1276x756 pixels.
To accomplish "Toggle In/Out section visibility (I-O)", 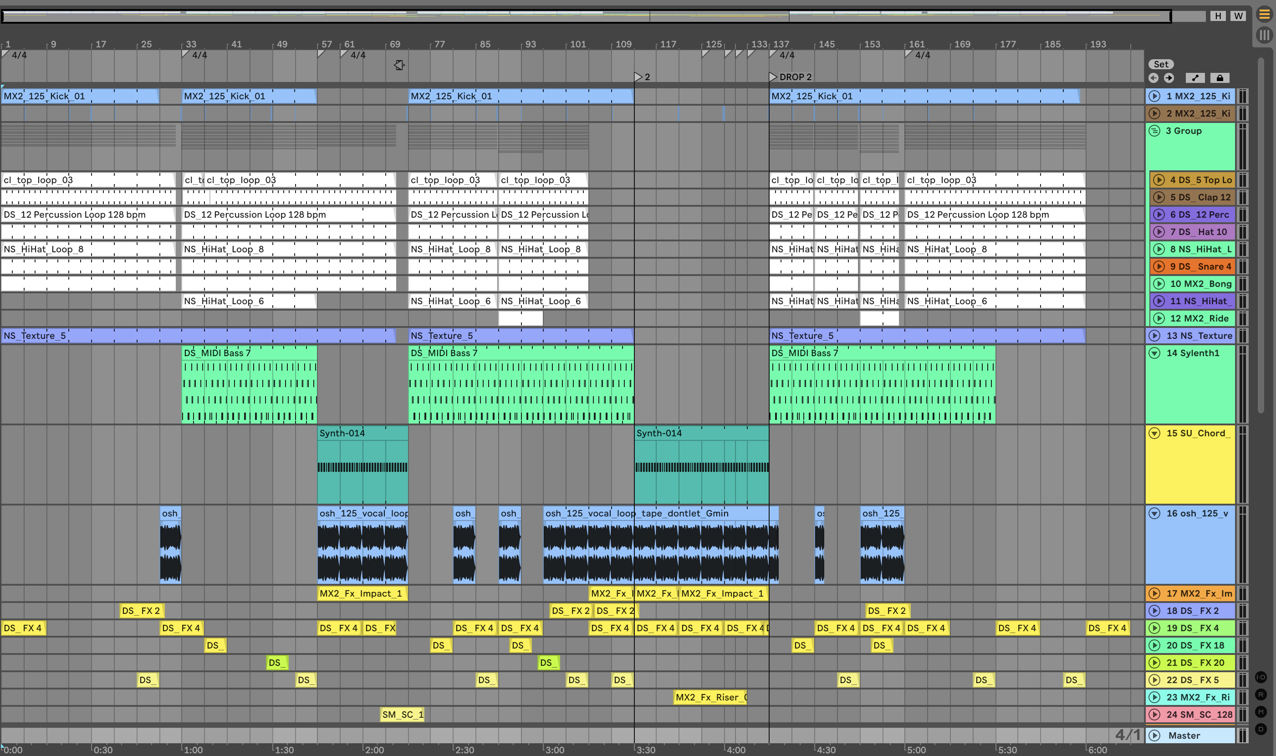I will (x=1261, y=677).
